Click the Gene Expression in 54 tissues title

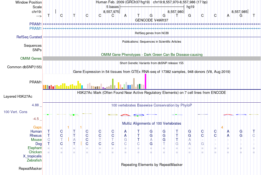point(152,72)
